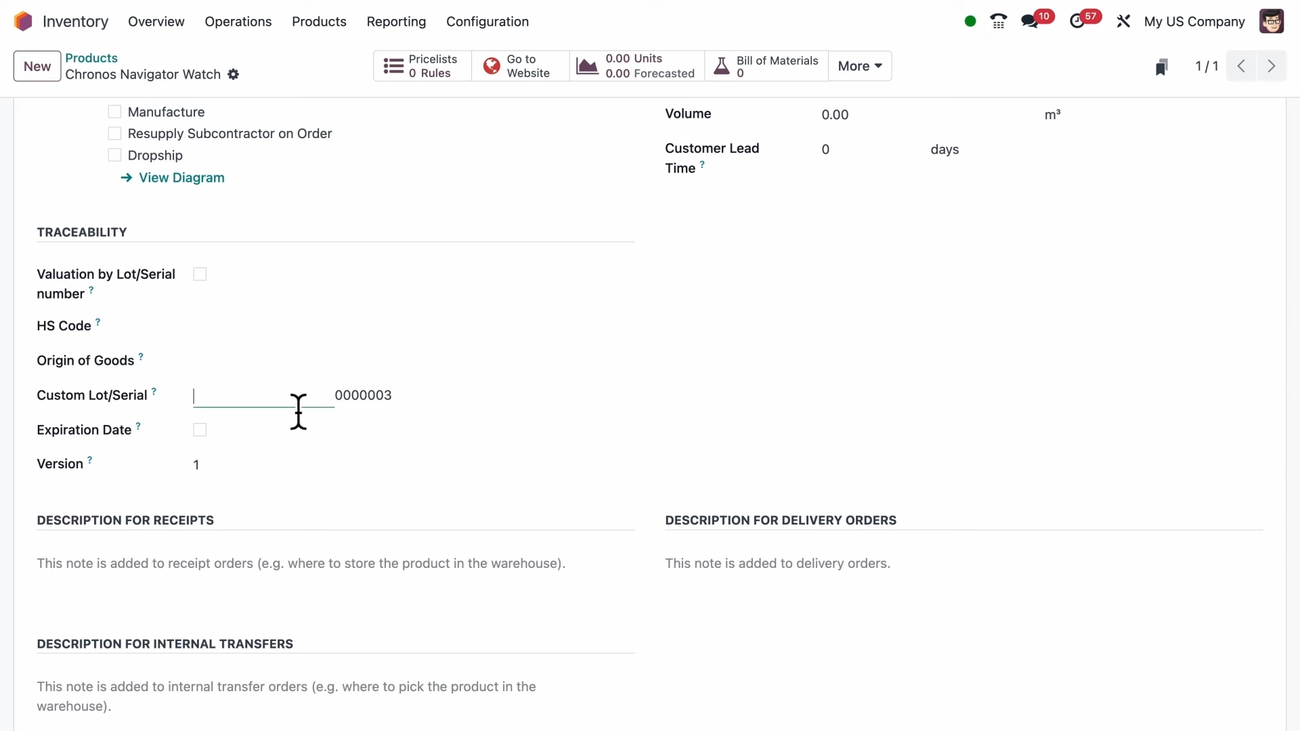Viewport: 1300px width, 731px height.
Task: Go to the next record arrow
Action: [1272, 66]
